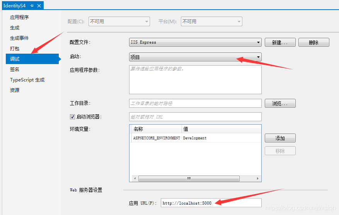The height and width of the screenshot is (215, 339).
Task: Click the 移除 button
Action: [280, 151]
